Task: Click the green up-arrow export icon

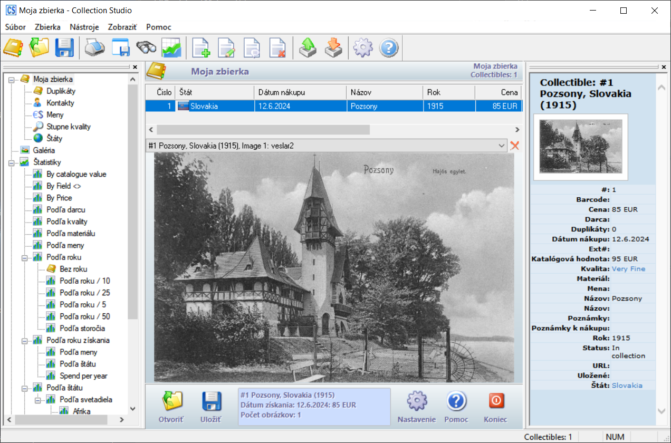Action: tap(308, 49)
